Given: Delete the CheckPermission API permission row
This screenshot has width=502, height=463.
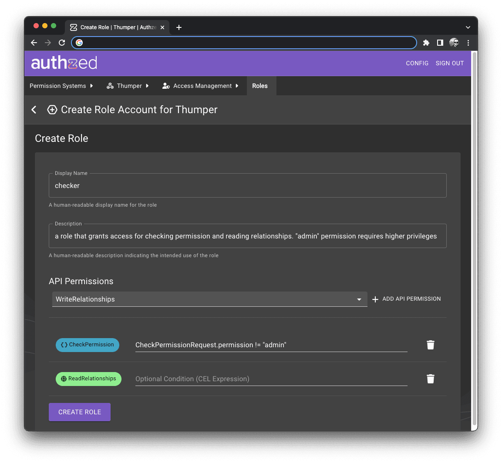Looking at the screenshot, I should pos(430,345).
